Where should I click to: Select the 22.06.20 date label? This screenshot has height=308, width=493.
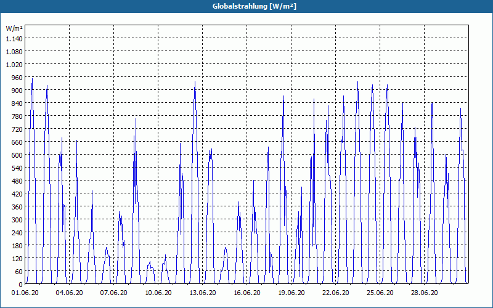[335, 293]
